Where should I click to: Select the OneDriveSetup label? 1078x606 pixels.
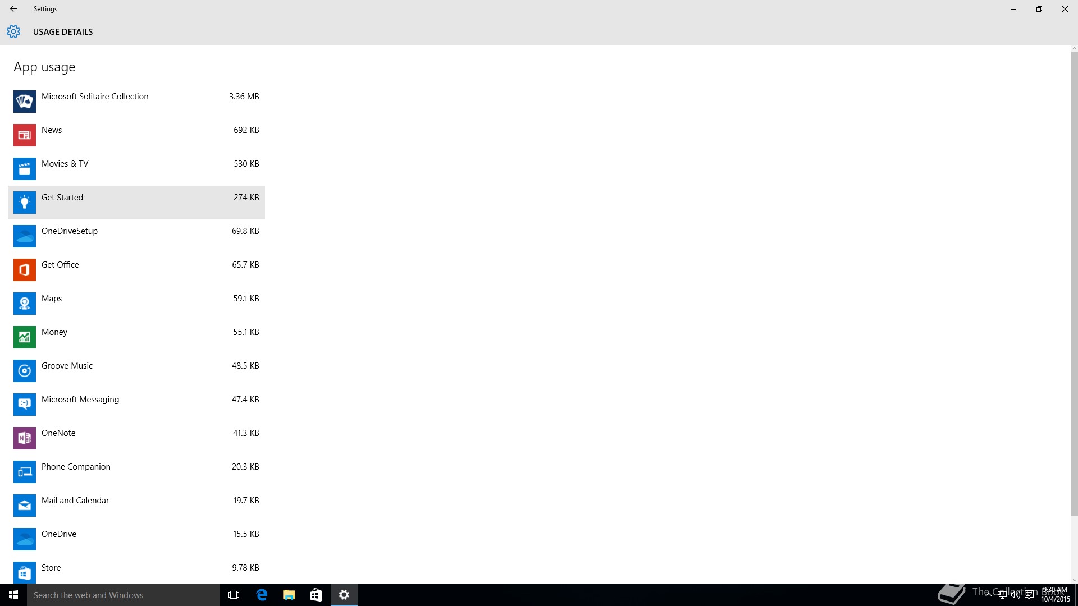(x=70, y=231)
